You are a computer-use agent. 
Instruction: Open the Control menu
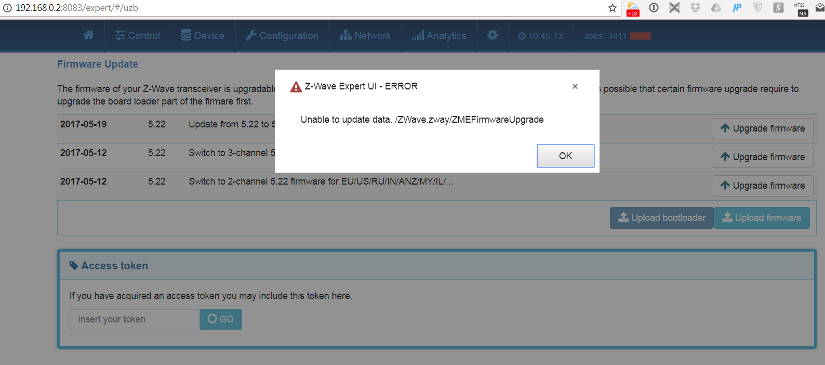click(138, 35)
